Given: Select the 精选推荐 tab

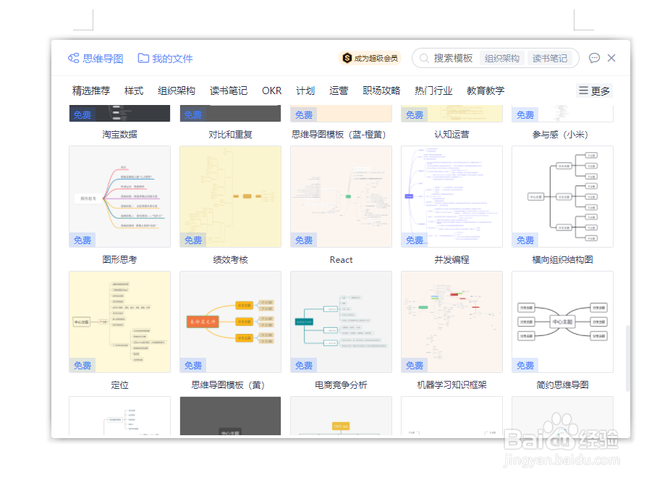Looking at the screenshot, I should click(x=91, y=91).
